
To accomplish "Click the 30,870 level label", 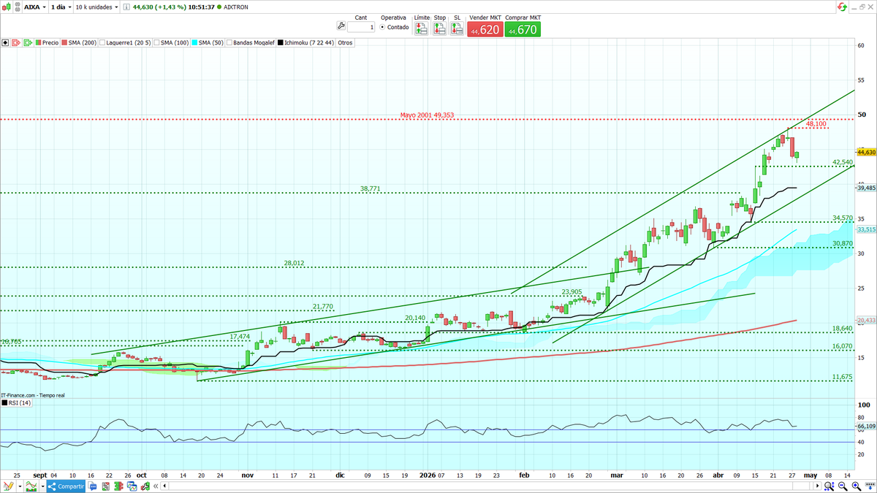I will coord(843,244).
